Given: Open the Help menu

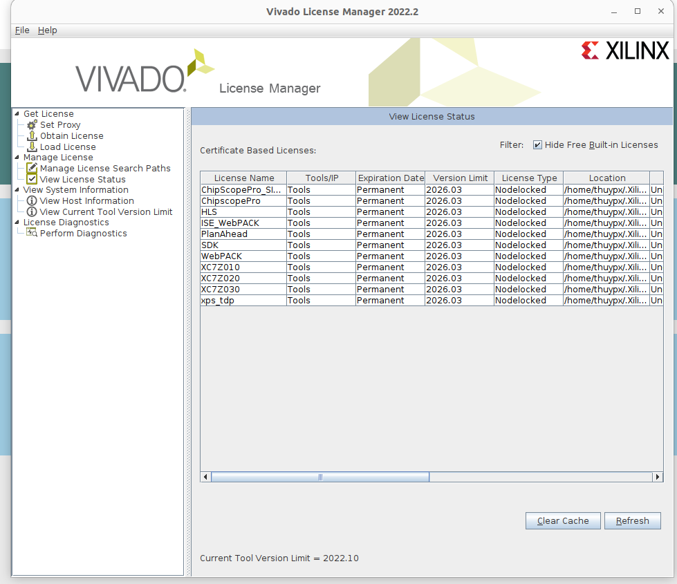Looking at the screenshot, I should coord(47,30).
